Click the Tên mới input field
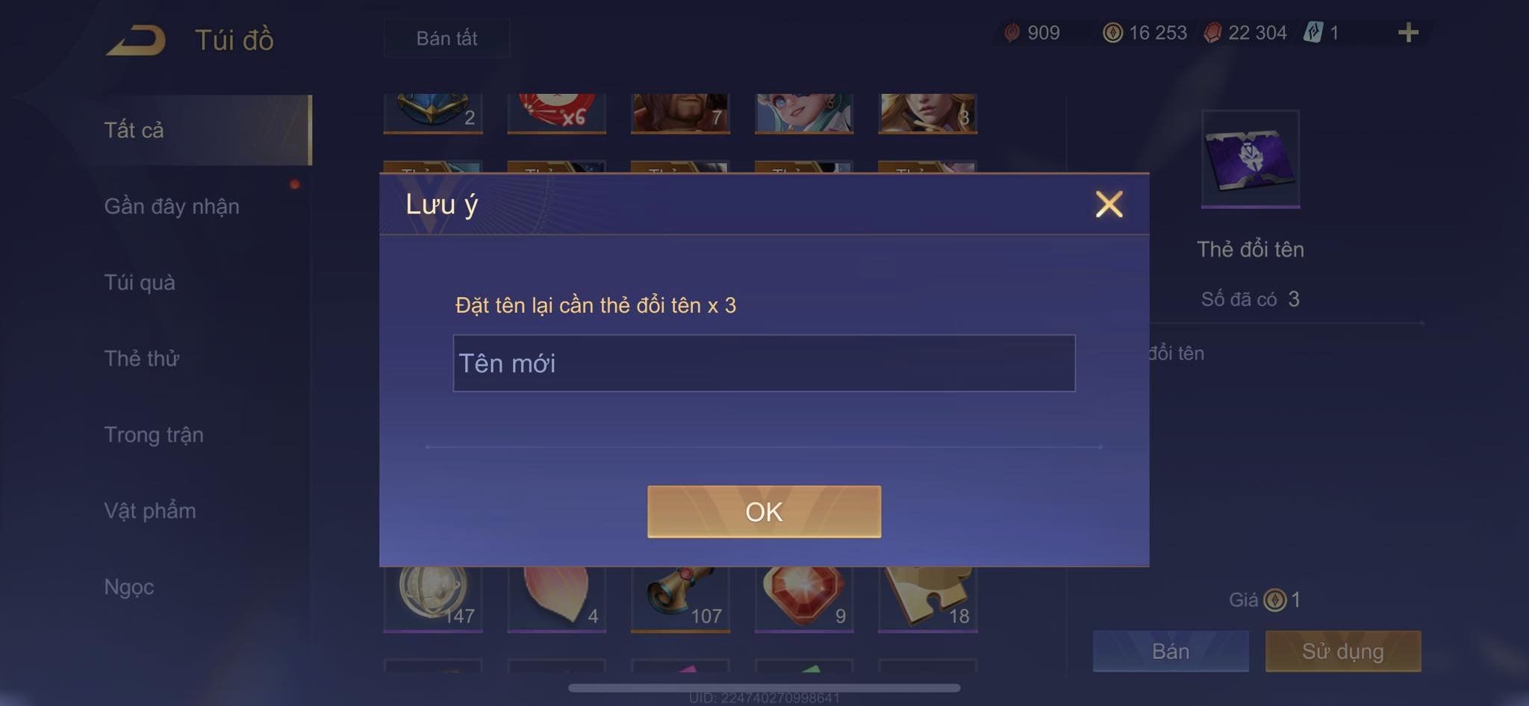The height and width of the screenshot is (706, 1529). (x=764, y=363)
